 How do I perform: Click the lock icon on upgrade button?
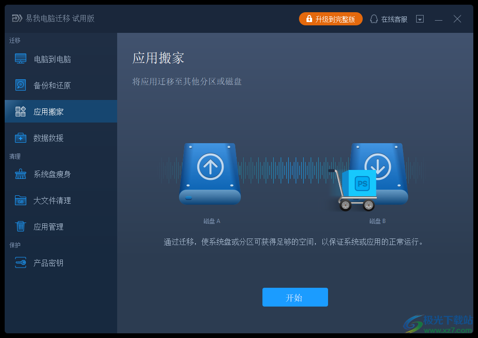coord(309,19)
